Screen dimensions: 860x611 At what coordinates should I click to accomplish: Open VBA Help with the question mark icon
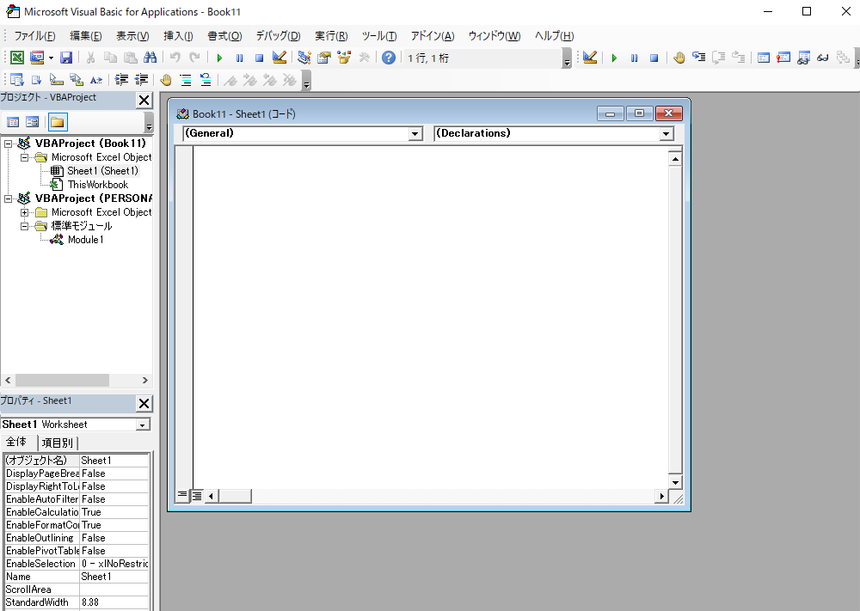tap(389, 58)
